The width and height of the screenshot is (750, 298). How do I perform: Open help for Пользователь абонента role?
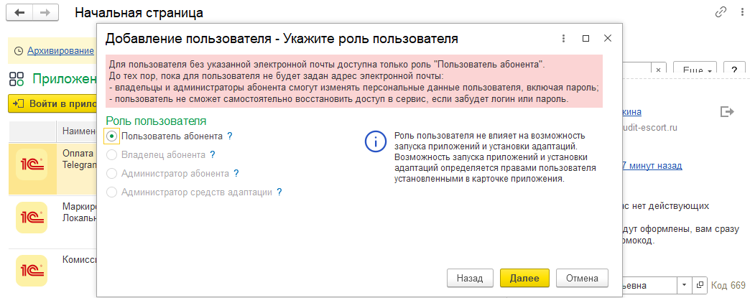[230, 135]
